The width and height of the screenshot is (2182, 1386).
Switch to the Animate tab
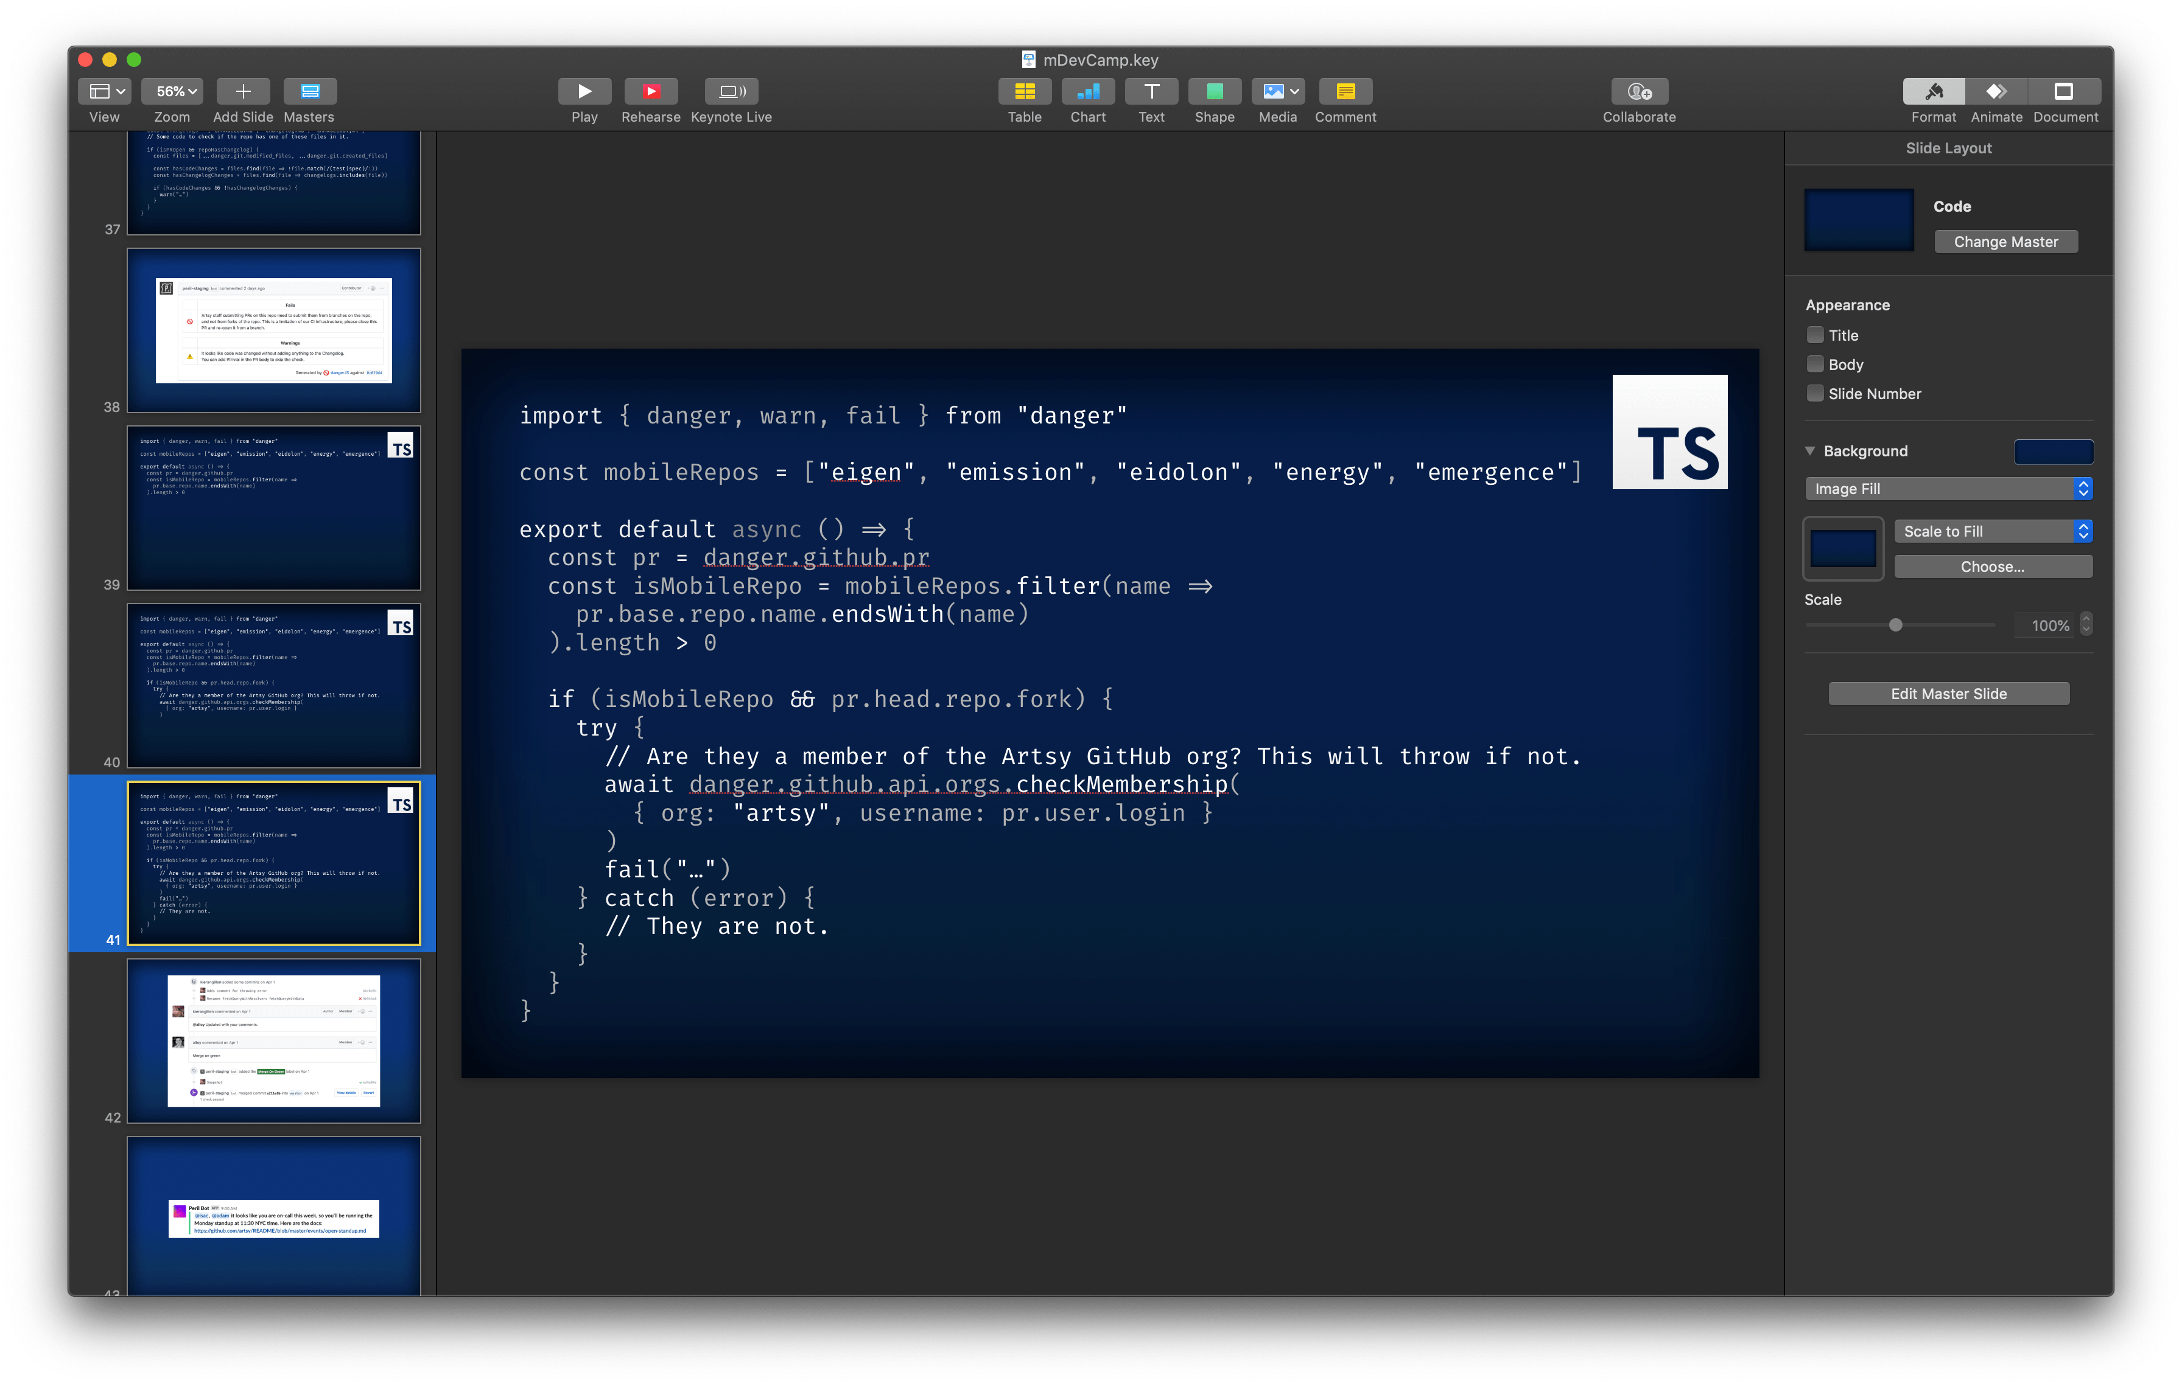(x=1996, y=91)
